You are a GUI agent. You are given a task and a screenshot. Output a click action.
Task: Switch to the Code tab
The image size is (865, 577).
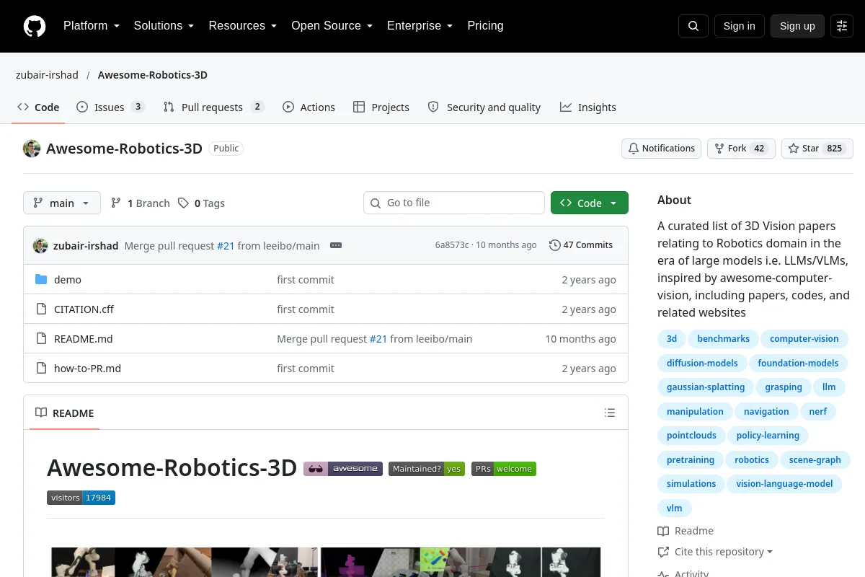[39, 107]
